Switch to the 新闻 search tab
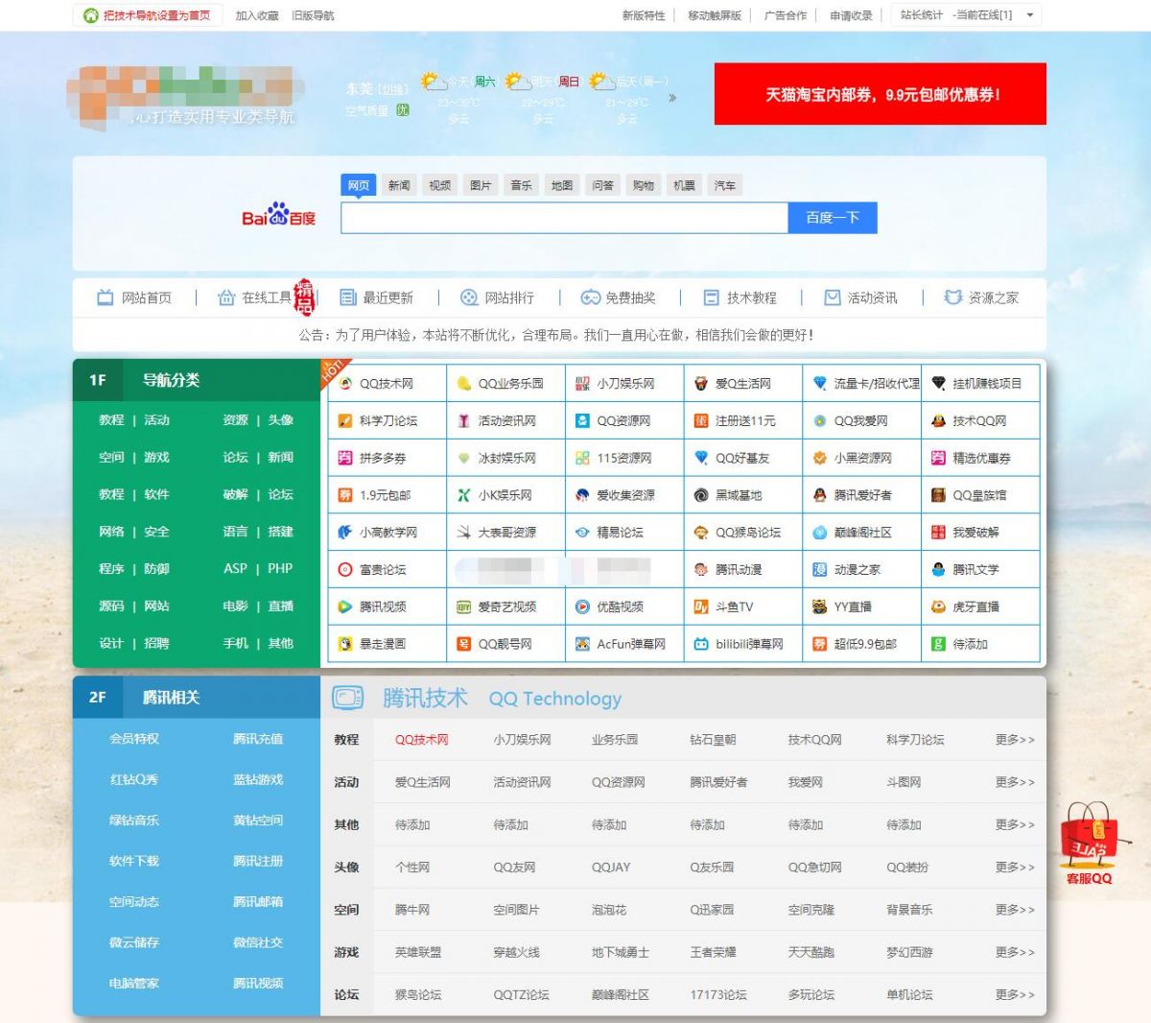 [399, 184]
